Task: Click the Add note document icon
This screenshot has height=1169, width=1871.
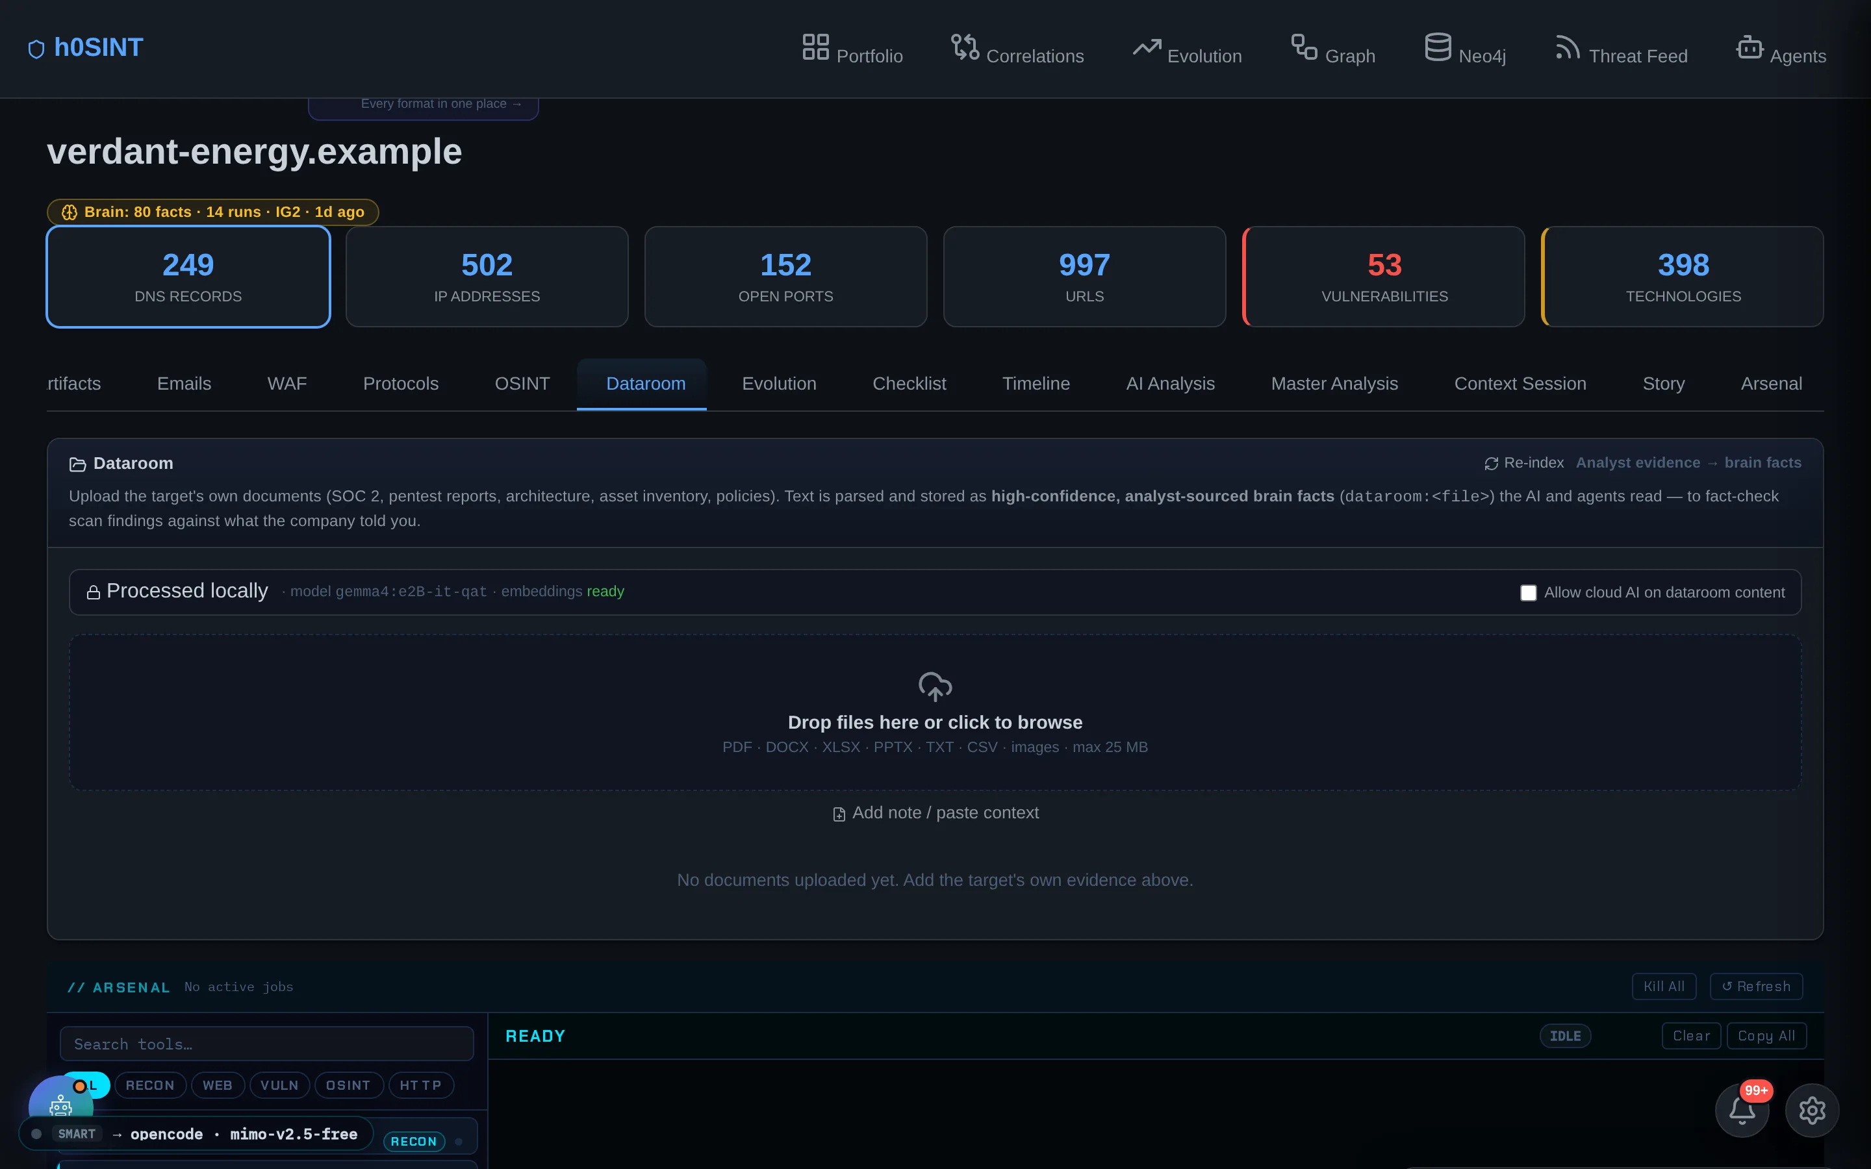Action: click(839, 814)
